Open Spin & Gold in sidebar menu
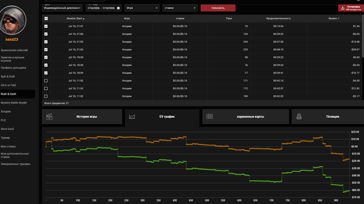 tap(8, 76)
